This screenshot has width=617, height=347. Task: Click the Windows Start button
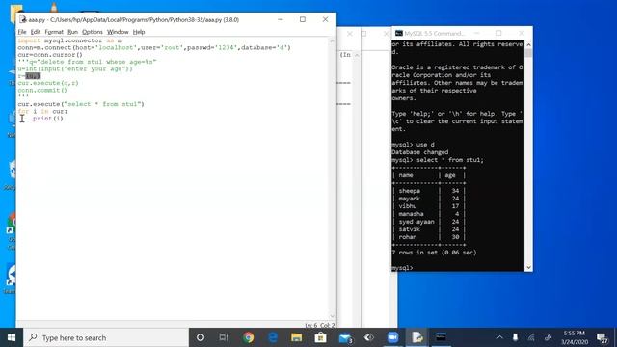pos(12,337)
